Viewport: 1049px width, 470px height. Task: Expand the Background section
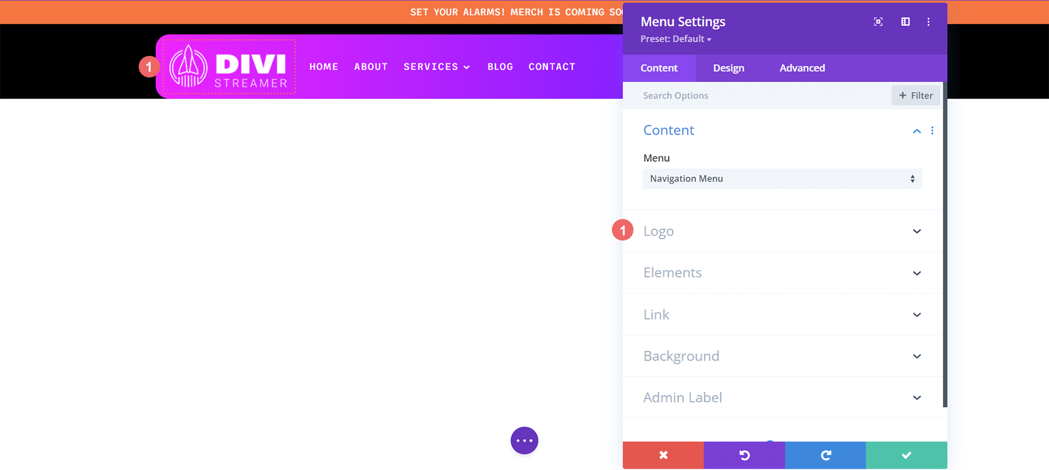click(783, 356)
